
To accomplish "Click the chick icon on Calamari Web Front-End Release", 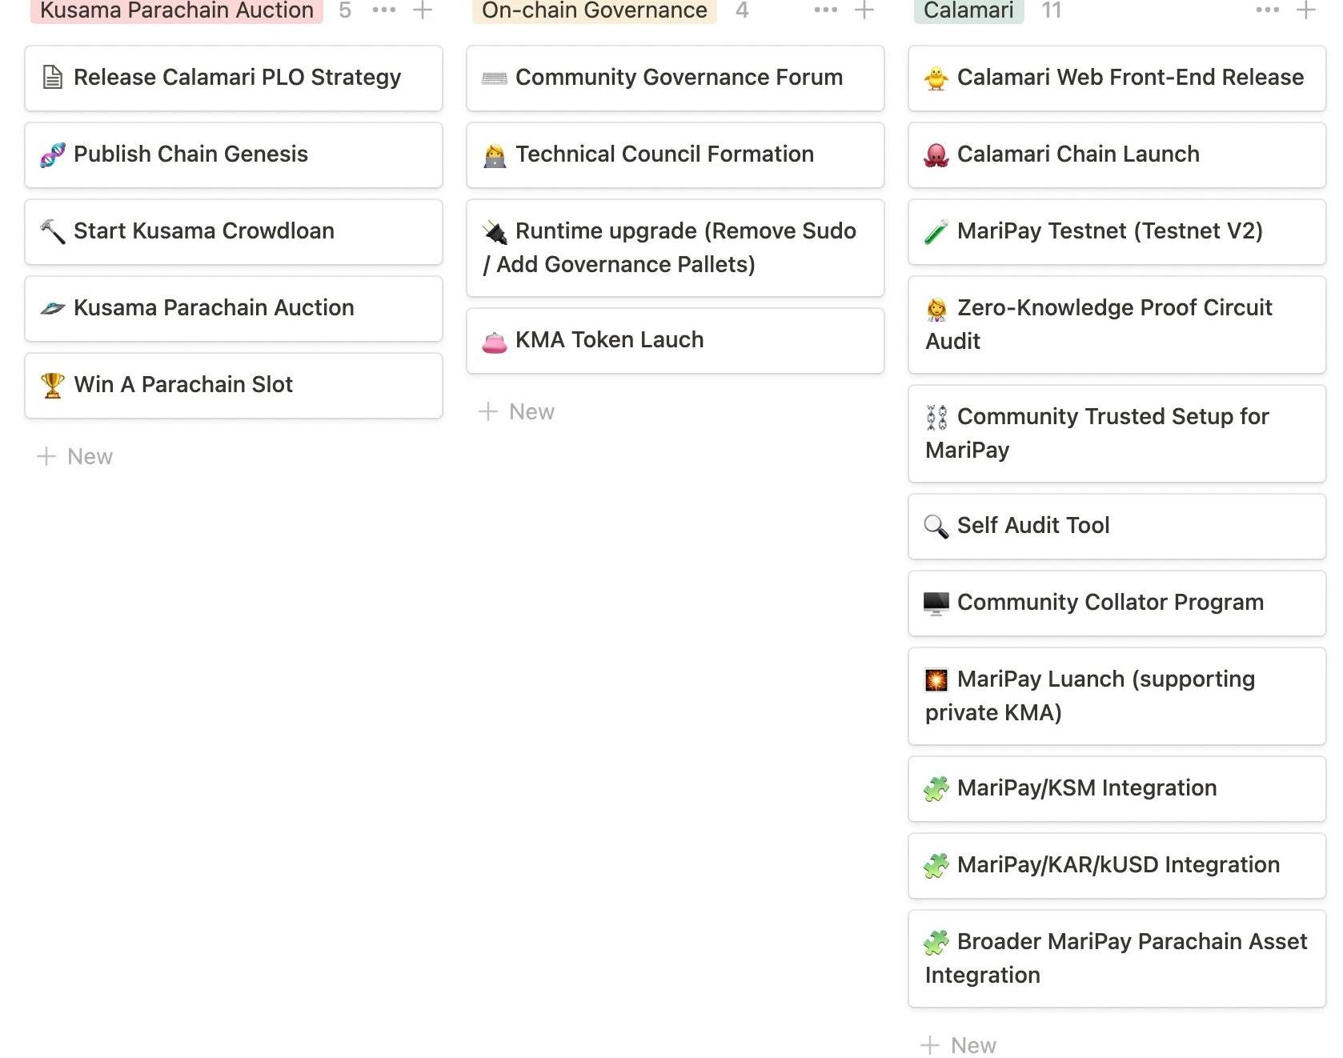I will 936,78.
